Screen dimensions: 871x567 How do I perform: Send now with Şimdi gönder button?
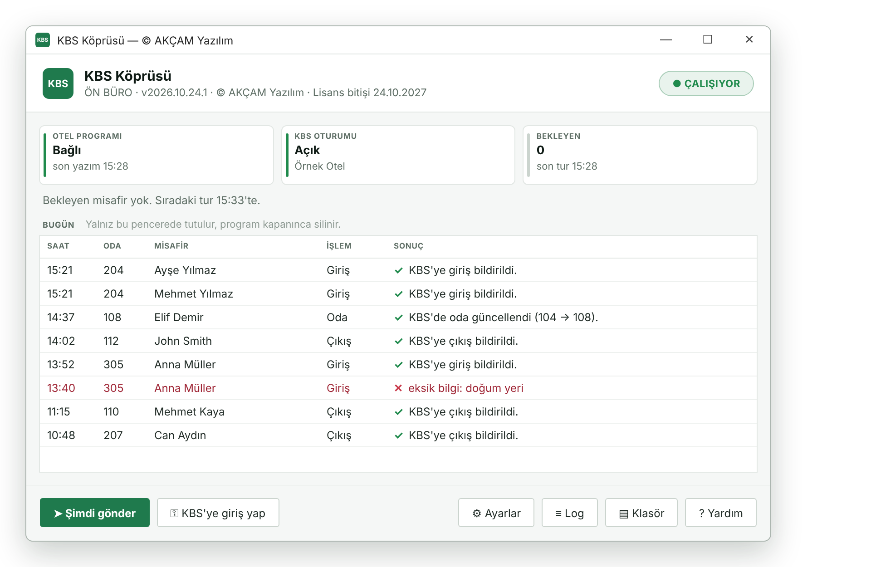[95, 513]
